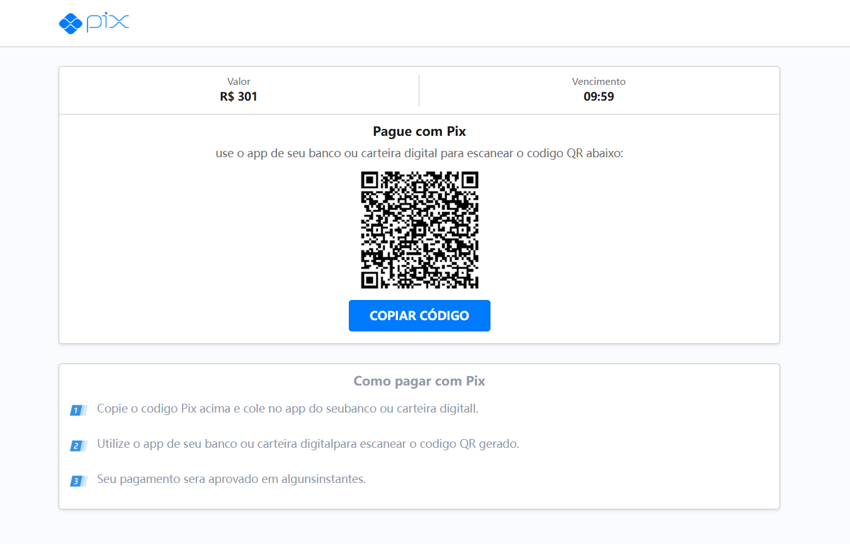This screenshot has width=850, height=544.
Task: Click the 'Como pagar com Pix' heading
Action: click(419, 381)
